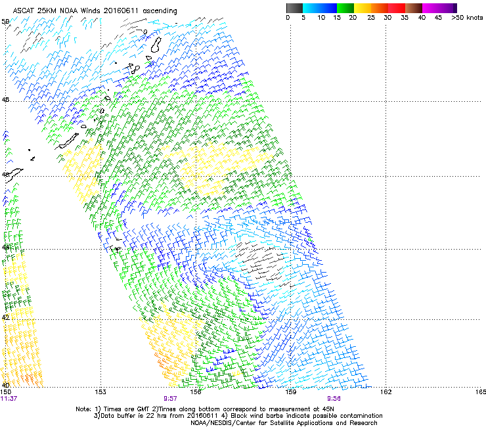Click the cyan 5-10 knots color segment
The image size is (486, 427).
(x=311, y=8)
